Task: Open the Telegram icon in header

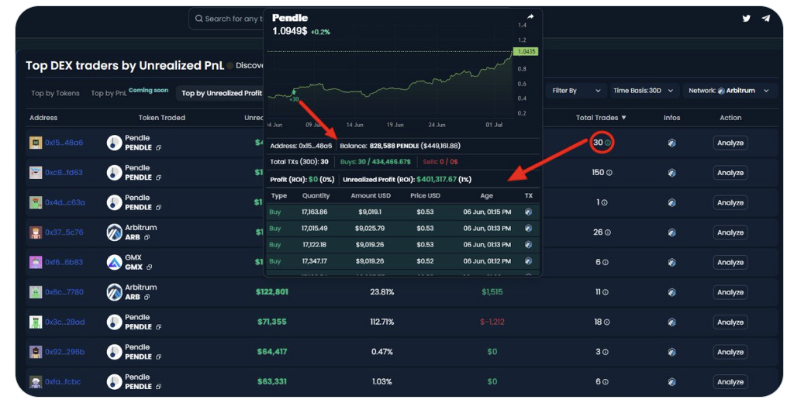Action: pos(766,19)
